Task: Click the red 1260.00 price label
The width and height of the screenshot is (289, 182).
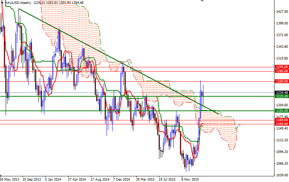Action: click(282, 81)
